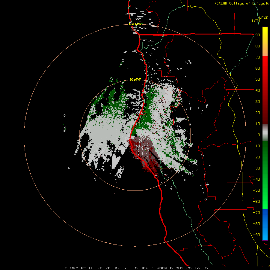This screenshot has height=270, width=270.
Task: Click the "NEXLAB-College of DuPage" header text
Action: coord(239,3)
